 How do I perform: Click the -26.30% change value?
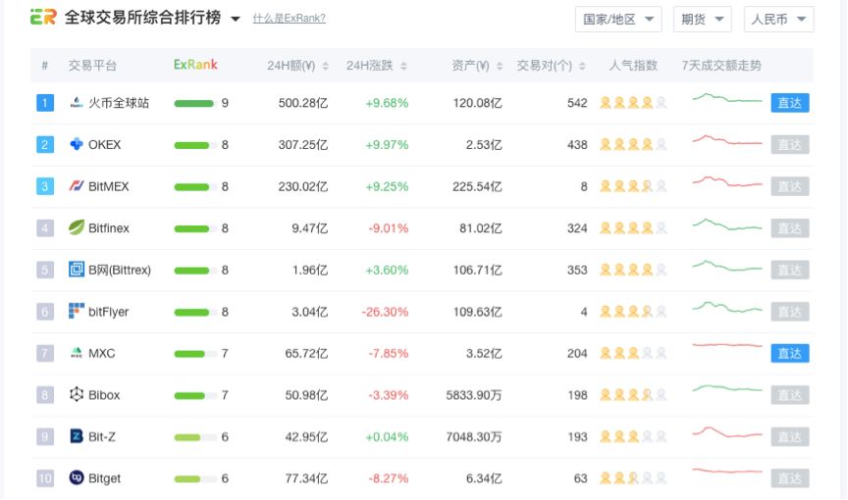(385, 312)
